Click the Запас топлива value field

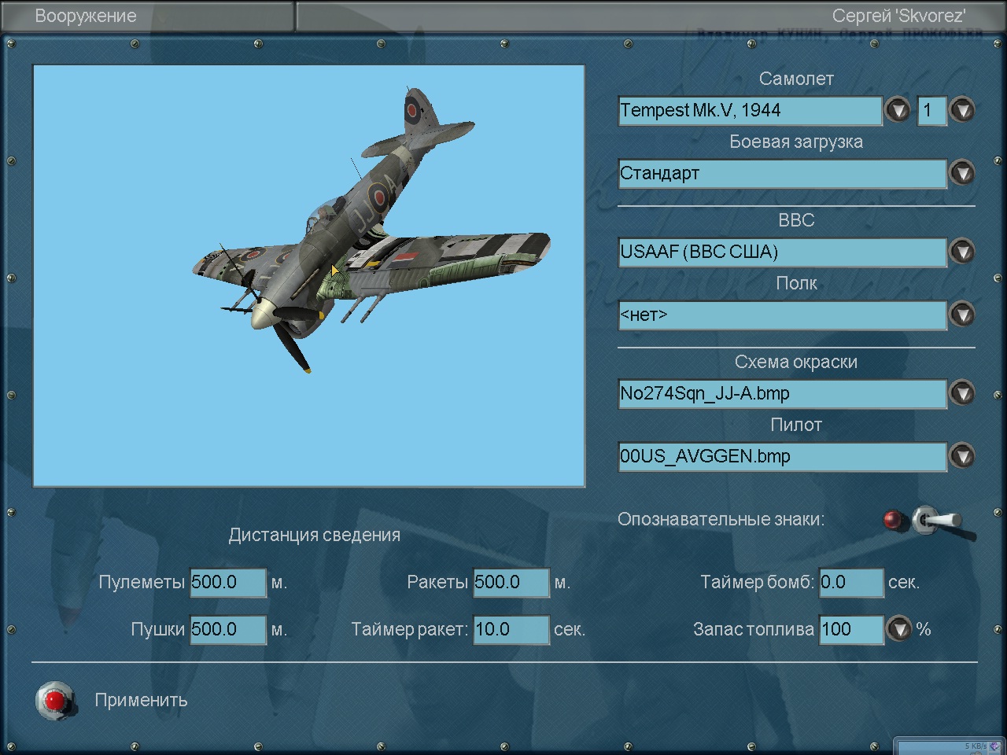tap(851, 629)
